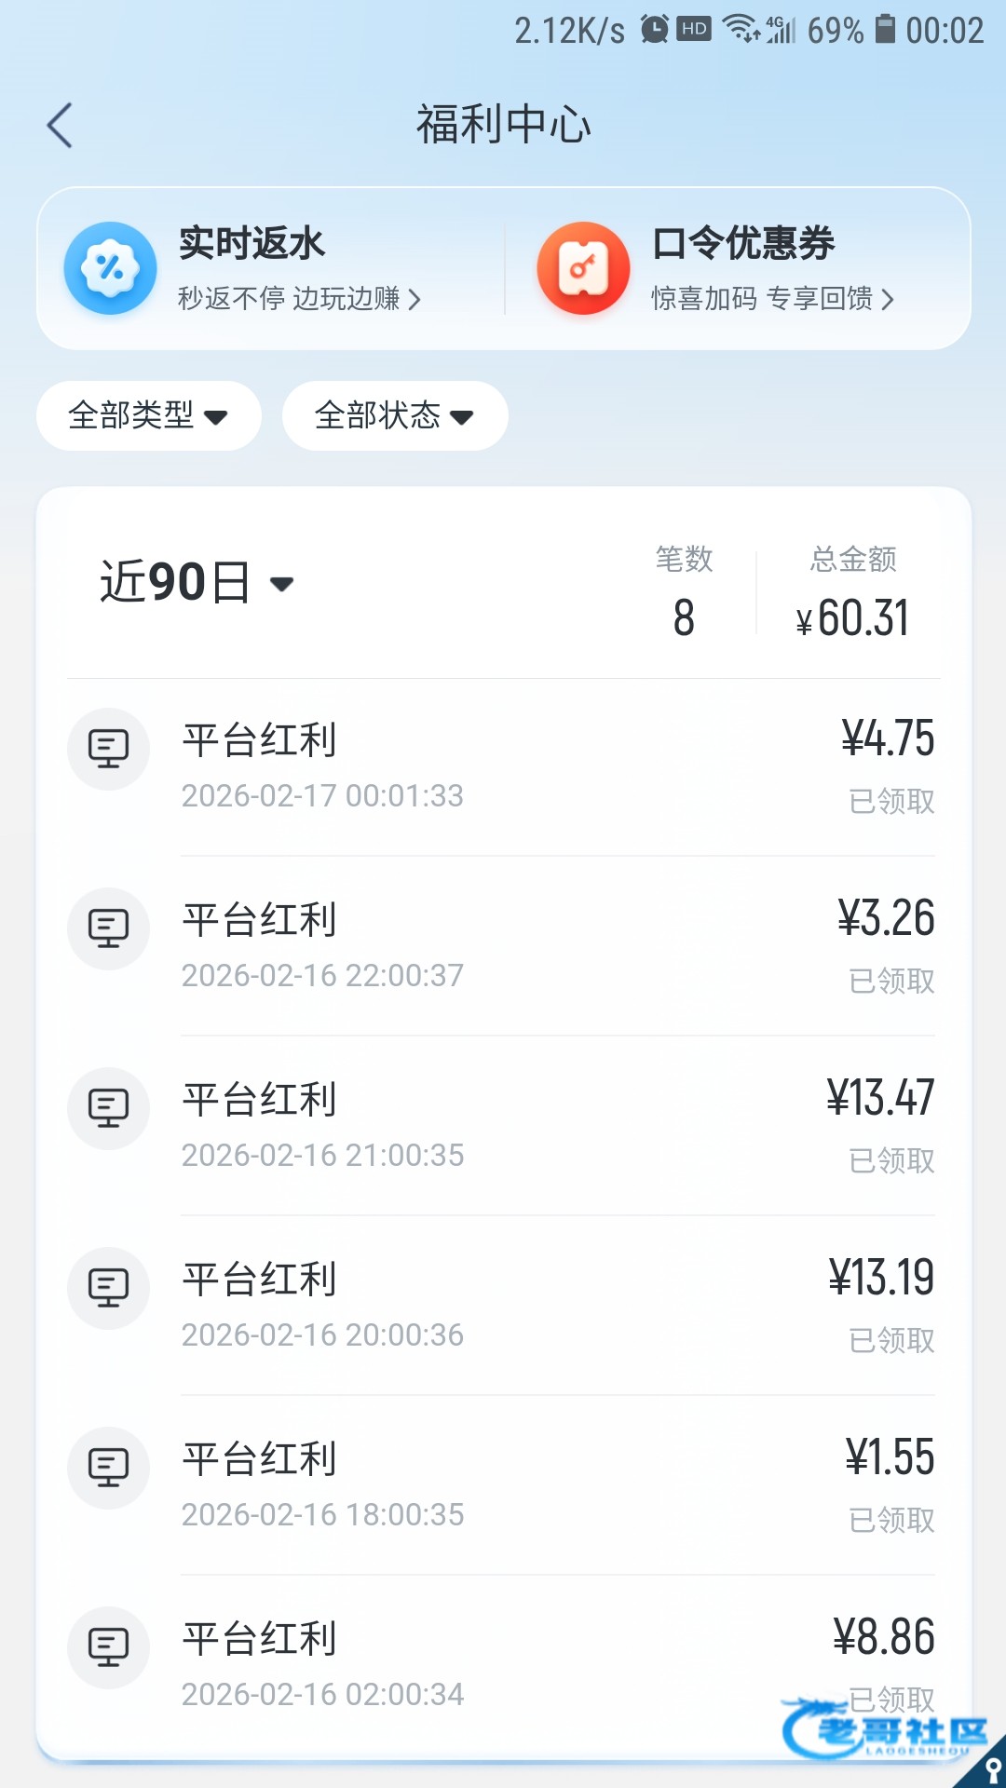Open the 近90日 date range dropdown
Viewport: 1006px width, 1788px height.
click(197, 583)
